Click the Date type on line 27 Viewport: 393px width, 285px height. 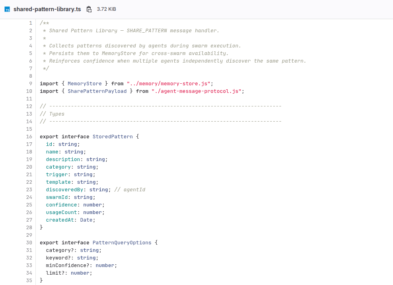(x=86, y=220)
